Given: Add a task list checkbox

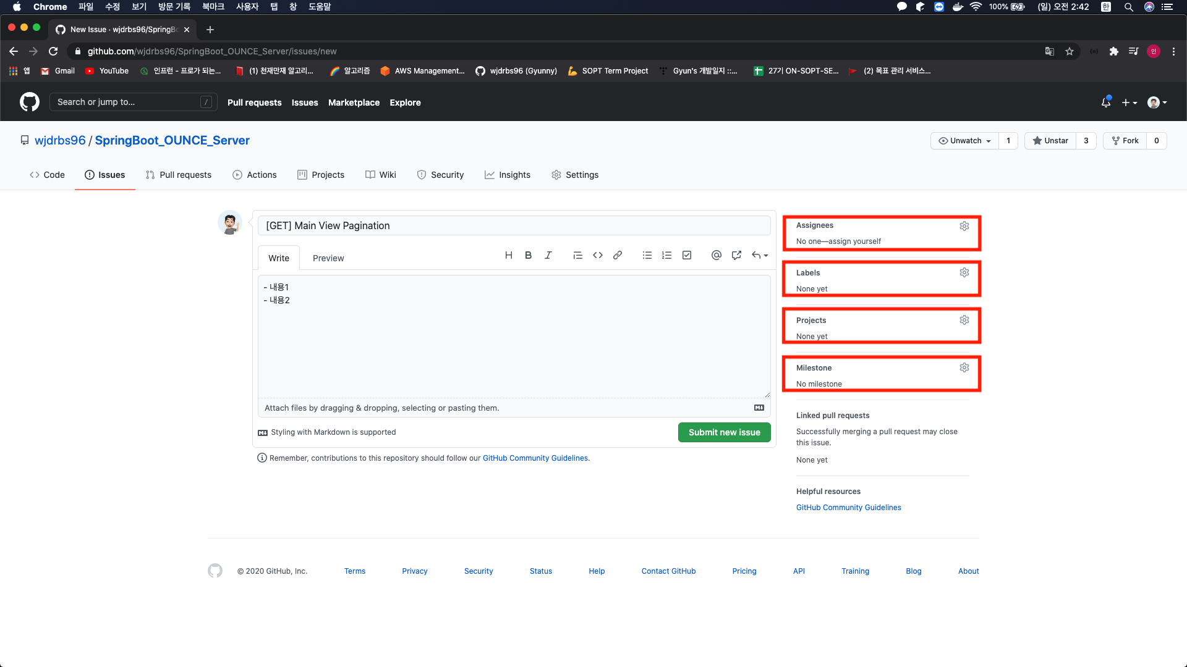Looking at the screenshot, I should [686, 255].
